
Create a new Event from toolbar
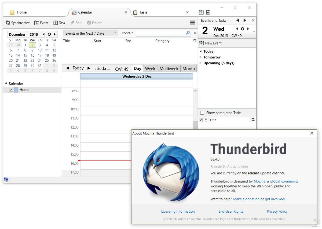(x=41, y=23)
